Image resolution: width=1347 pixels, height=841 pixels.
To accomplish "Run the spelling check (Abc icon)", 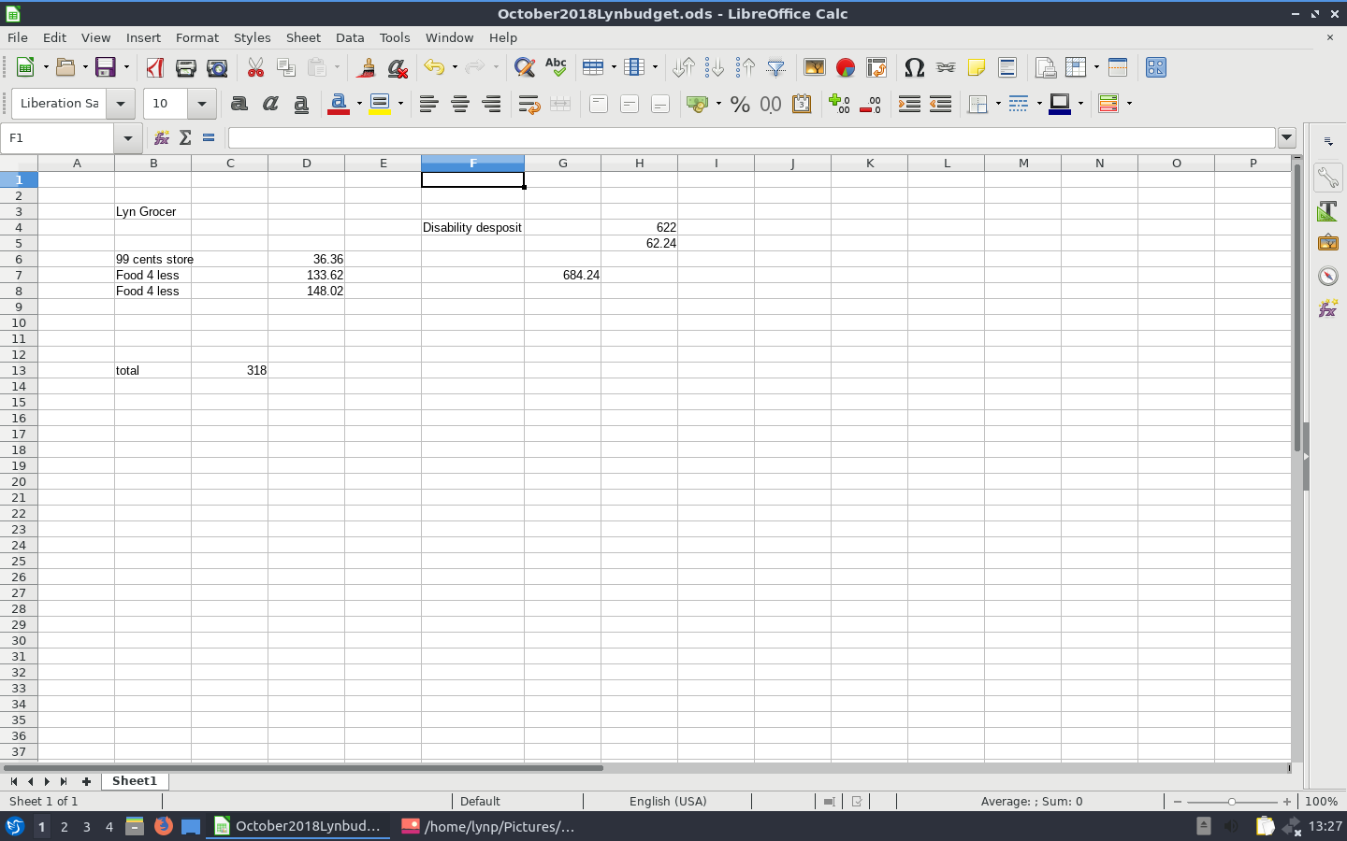I will [556, 67].
